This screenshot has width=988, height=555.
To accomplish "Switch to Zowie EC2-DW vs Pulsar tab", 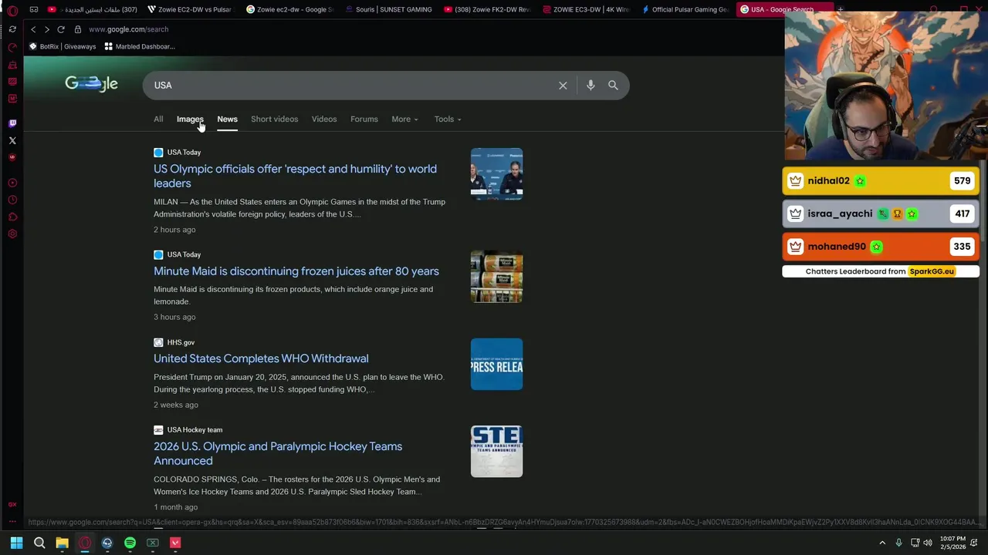I will tap(190, 9).
